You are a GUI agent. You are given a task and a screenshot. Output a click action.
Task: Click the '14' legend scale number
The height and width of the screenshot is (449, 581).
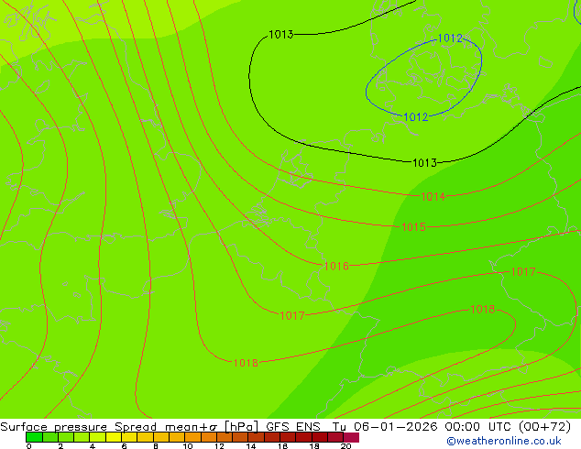tap(251, 446)
